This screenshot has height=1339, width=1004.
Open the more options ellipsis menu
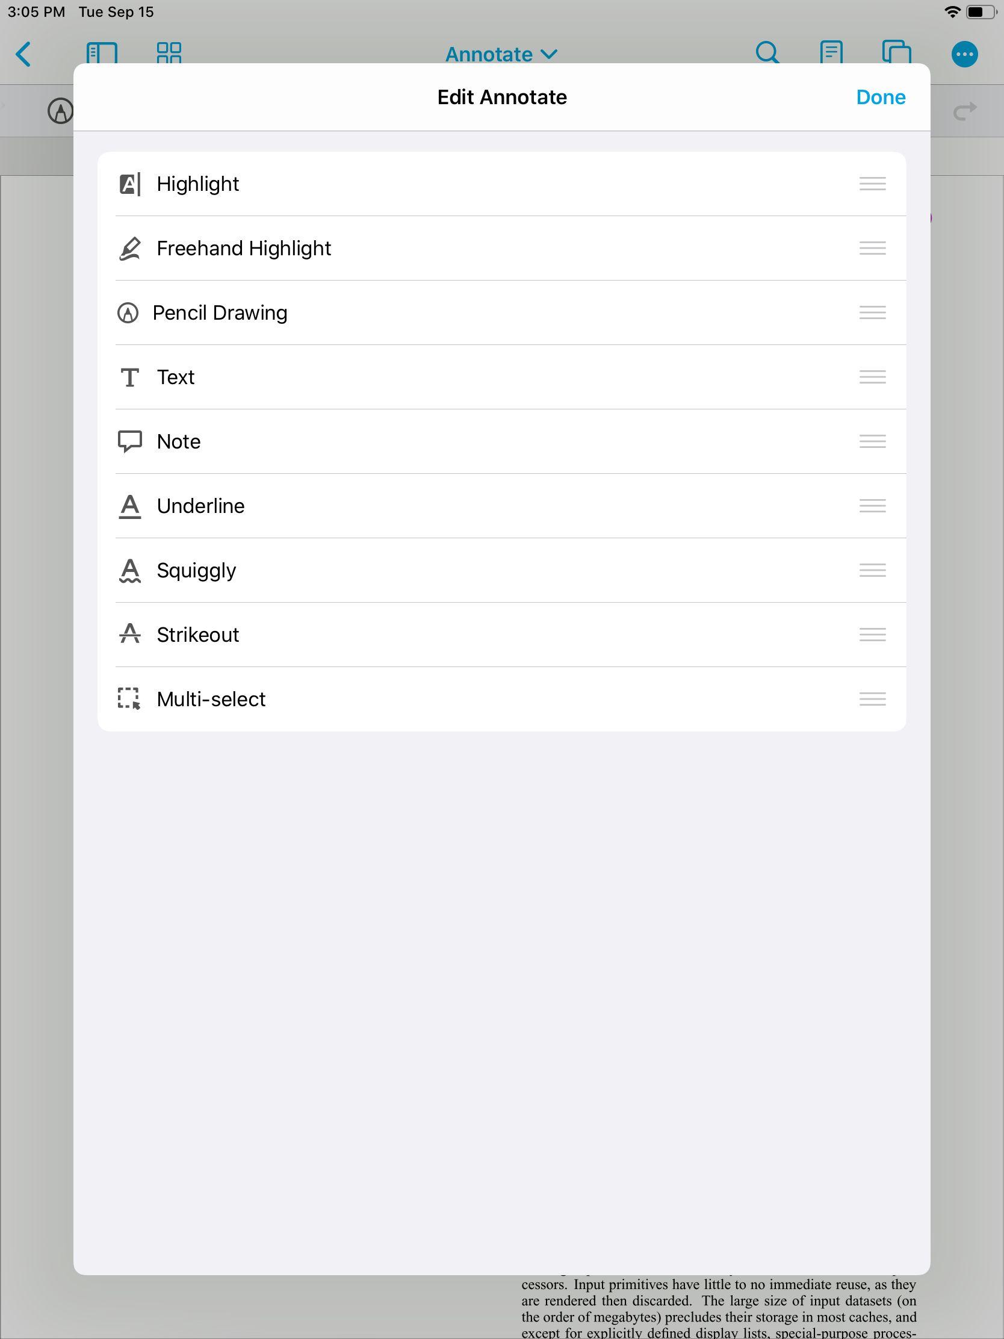pyautogui.click(x=964, y=54)
